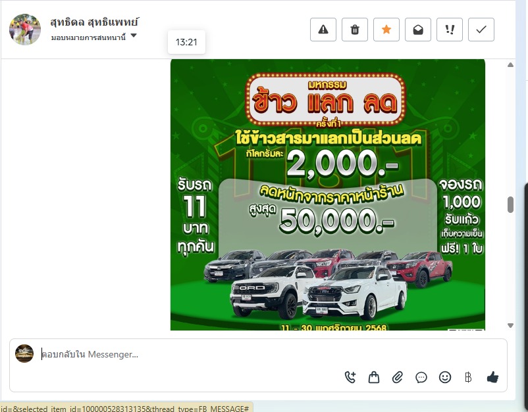Open สุทธิดล สุทธิแพทย์ profile picture
The image size is (528, 412).
pyautogui.click(x=25, y=30)
